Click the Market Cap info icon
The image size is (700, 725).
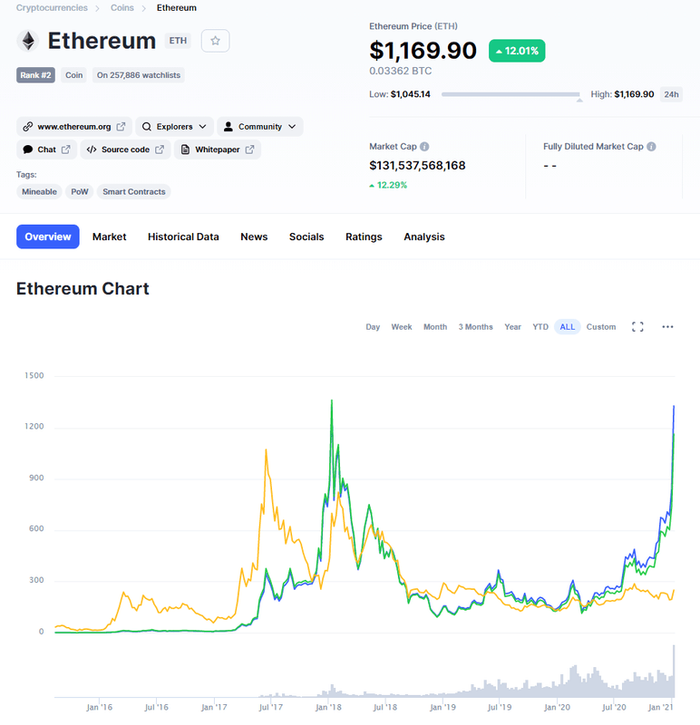424,147
